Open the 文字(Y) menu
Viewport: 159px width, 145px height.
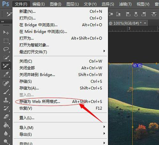tap(90, 4)
